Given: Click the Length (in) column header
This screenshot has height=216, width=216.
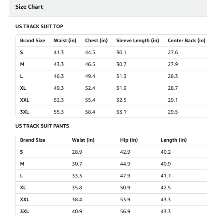Looking at the screenshot, I should [174, 140].
